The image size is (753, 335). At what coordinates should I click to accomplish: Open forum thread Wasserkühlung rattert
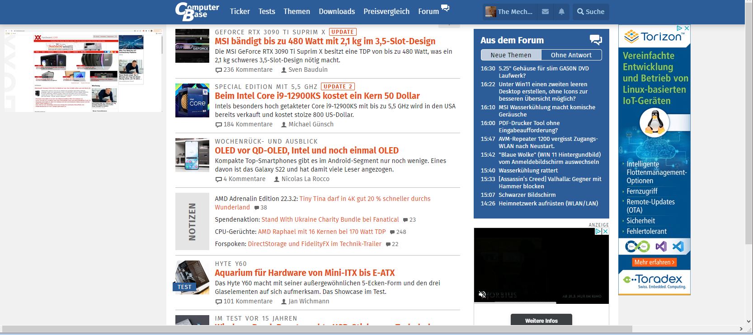coord(528,170)
